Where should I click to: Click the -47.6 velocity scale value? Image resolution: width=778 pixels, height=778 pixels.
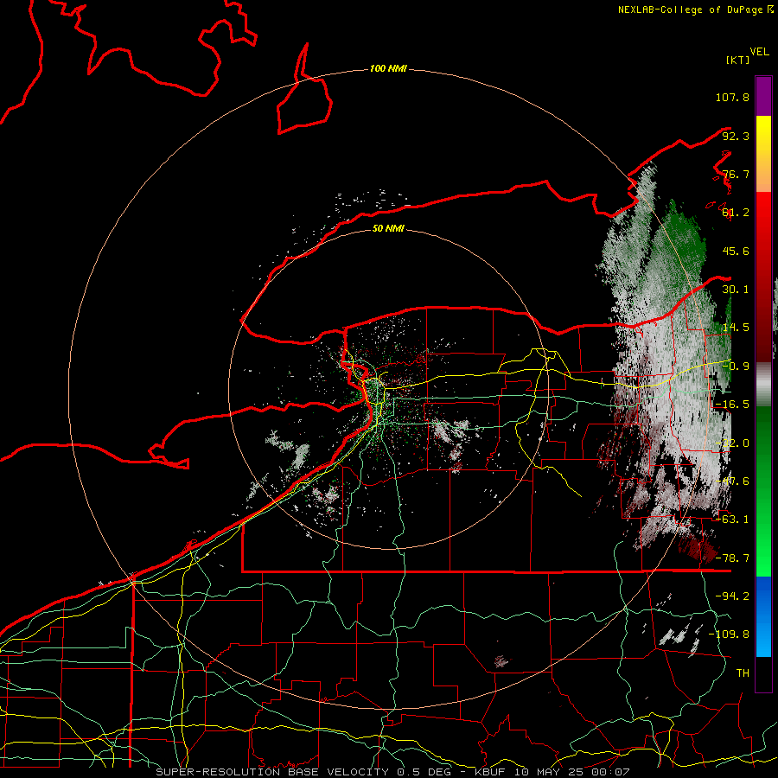click(732, 481)
